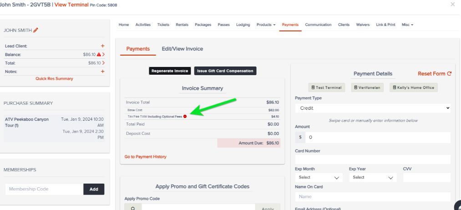
Task: Select the Payments subtab
Action: [x=138, y=49]
